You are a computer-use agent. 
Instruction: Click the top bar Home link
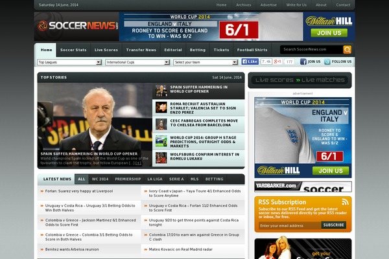pos(221,5)
